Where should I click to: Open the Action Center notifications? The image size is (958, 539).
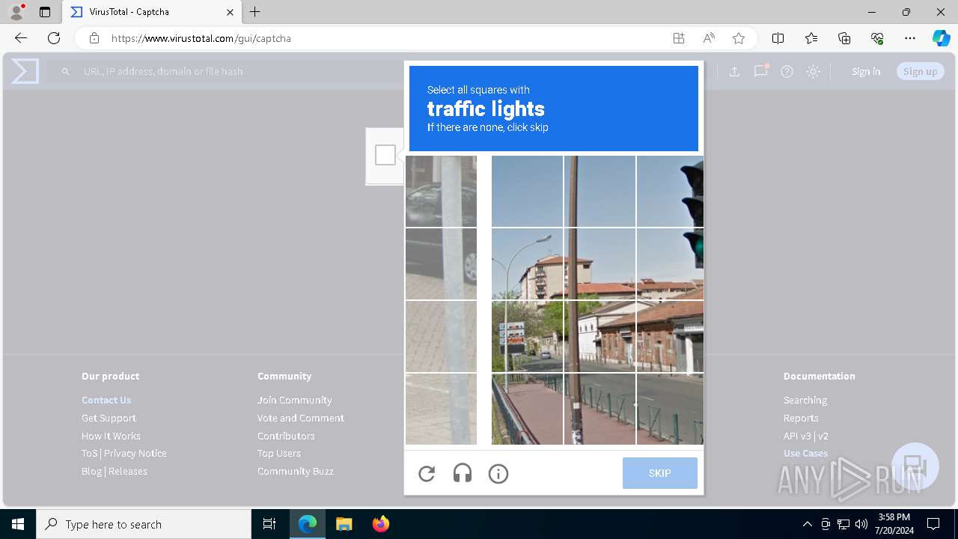click(933, 524)
